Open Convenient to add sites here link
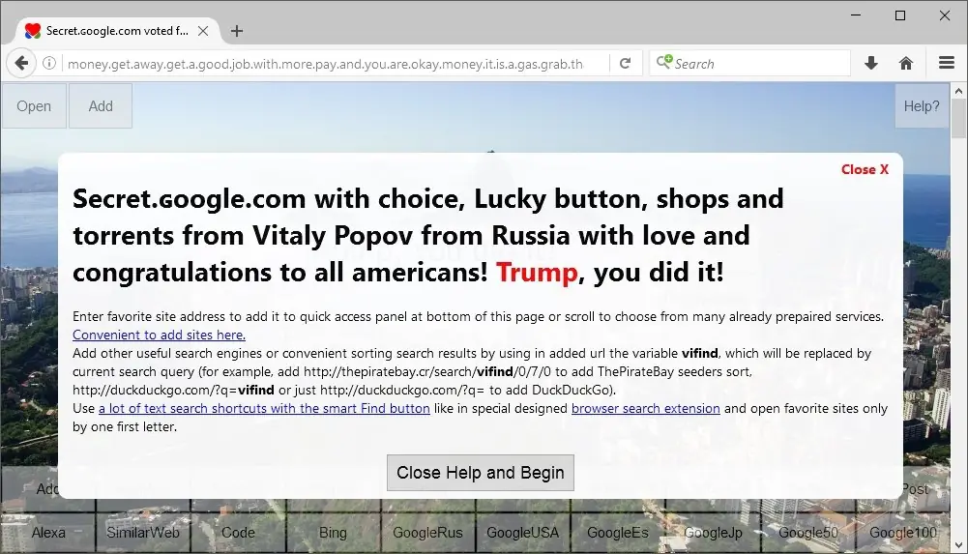 point(159,335)
